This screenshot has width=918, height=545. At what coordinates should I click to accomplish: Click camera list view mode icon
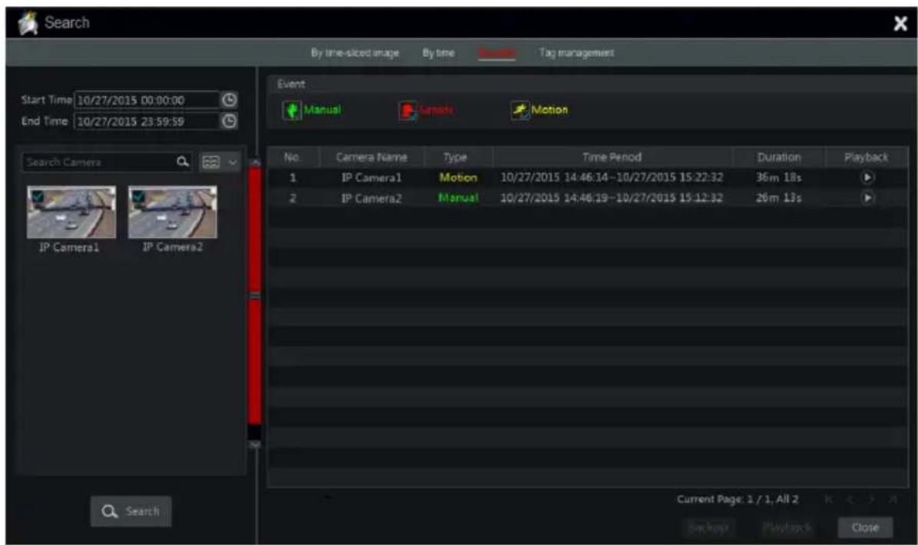pyautogui.click(x=211, y=162)
